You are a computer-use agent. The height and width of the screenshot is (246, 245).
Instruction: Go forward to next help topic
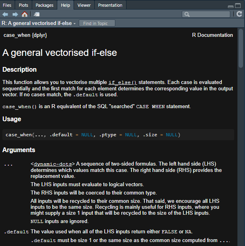coord(15,14)
